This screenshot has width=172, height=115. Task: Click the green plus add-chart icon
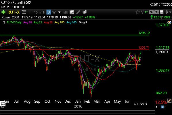pyautogui.click(x=3, y=12)
